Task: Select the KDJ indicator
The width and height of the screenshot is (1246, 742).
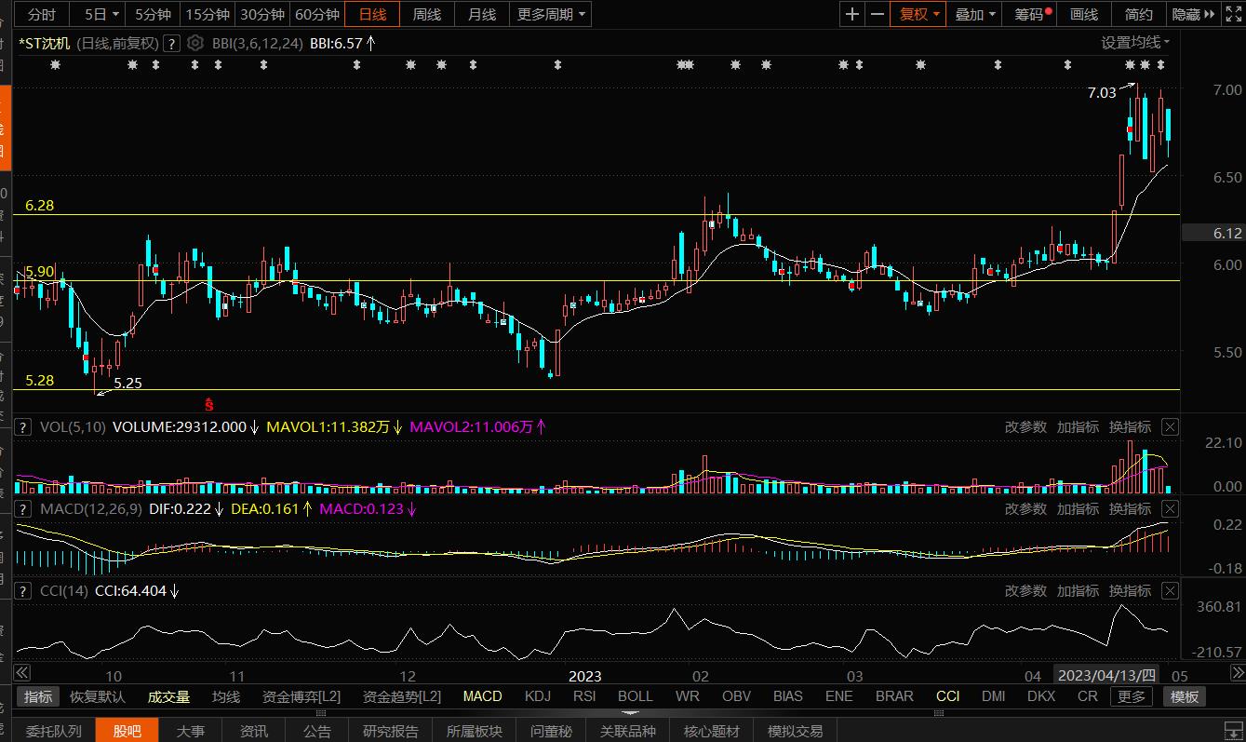Action: 538,696
